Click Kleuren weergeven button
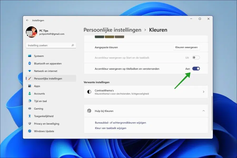 [x=186, y=47]
